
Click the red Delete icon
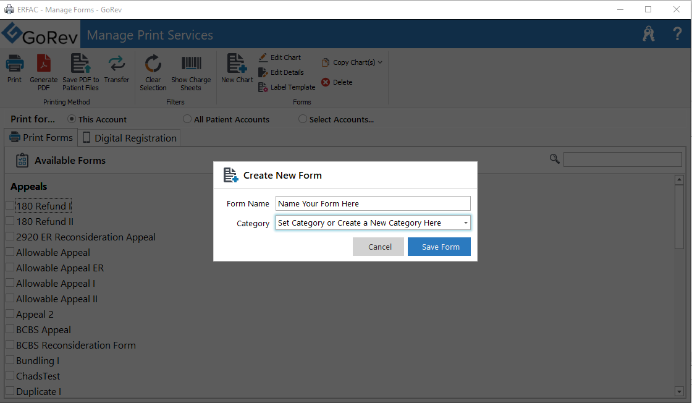coord(326,82)
